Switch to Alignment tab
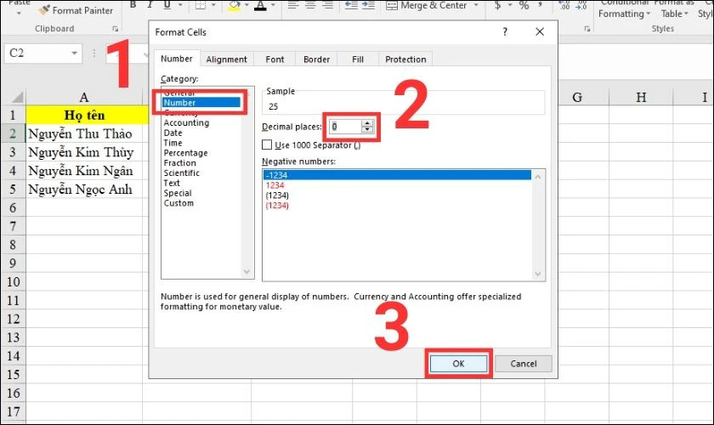Screen dimensions: 714x425 point(226,59)
